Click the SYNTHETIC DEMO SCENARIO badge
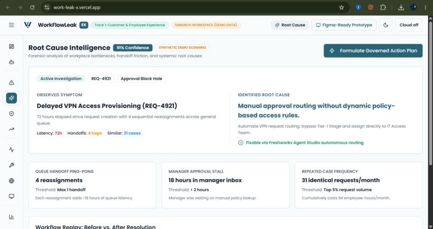The width and height of the screenshot is (433, 229). coord(182,48)
